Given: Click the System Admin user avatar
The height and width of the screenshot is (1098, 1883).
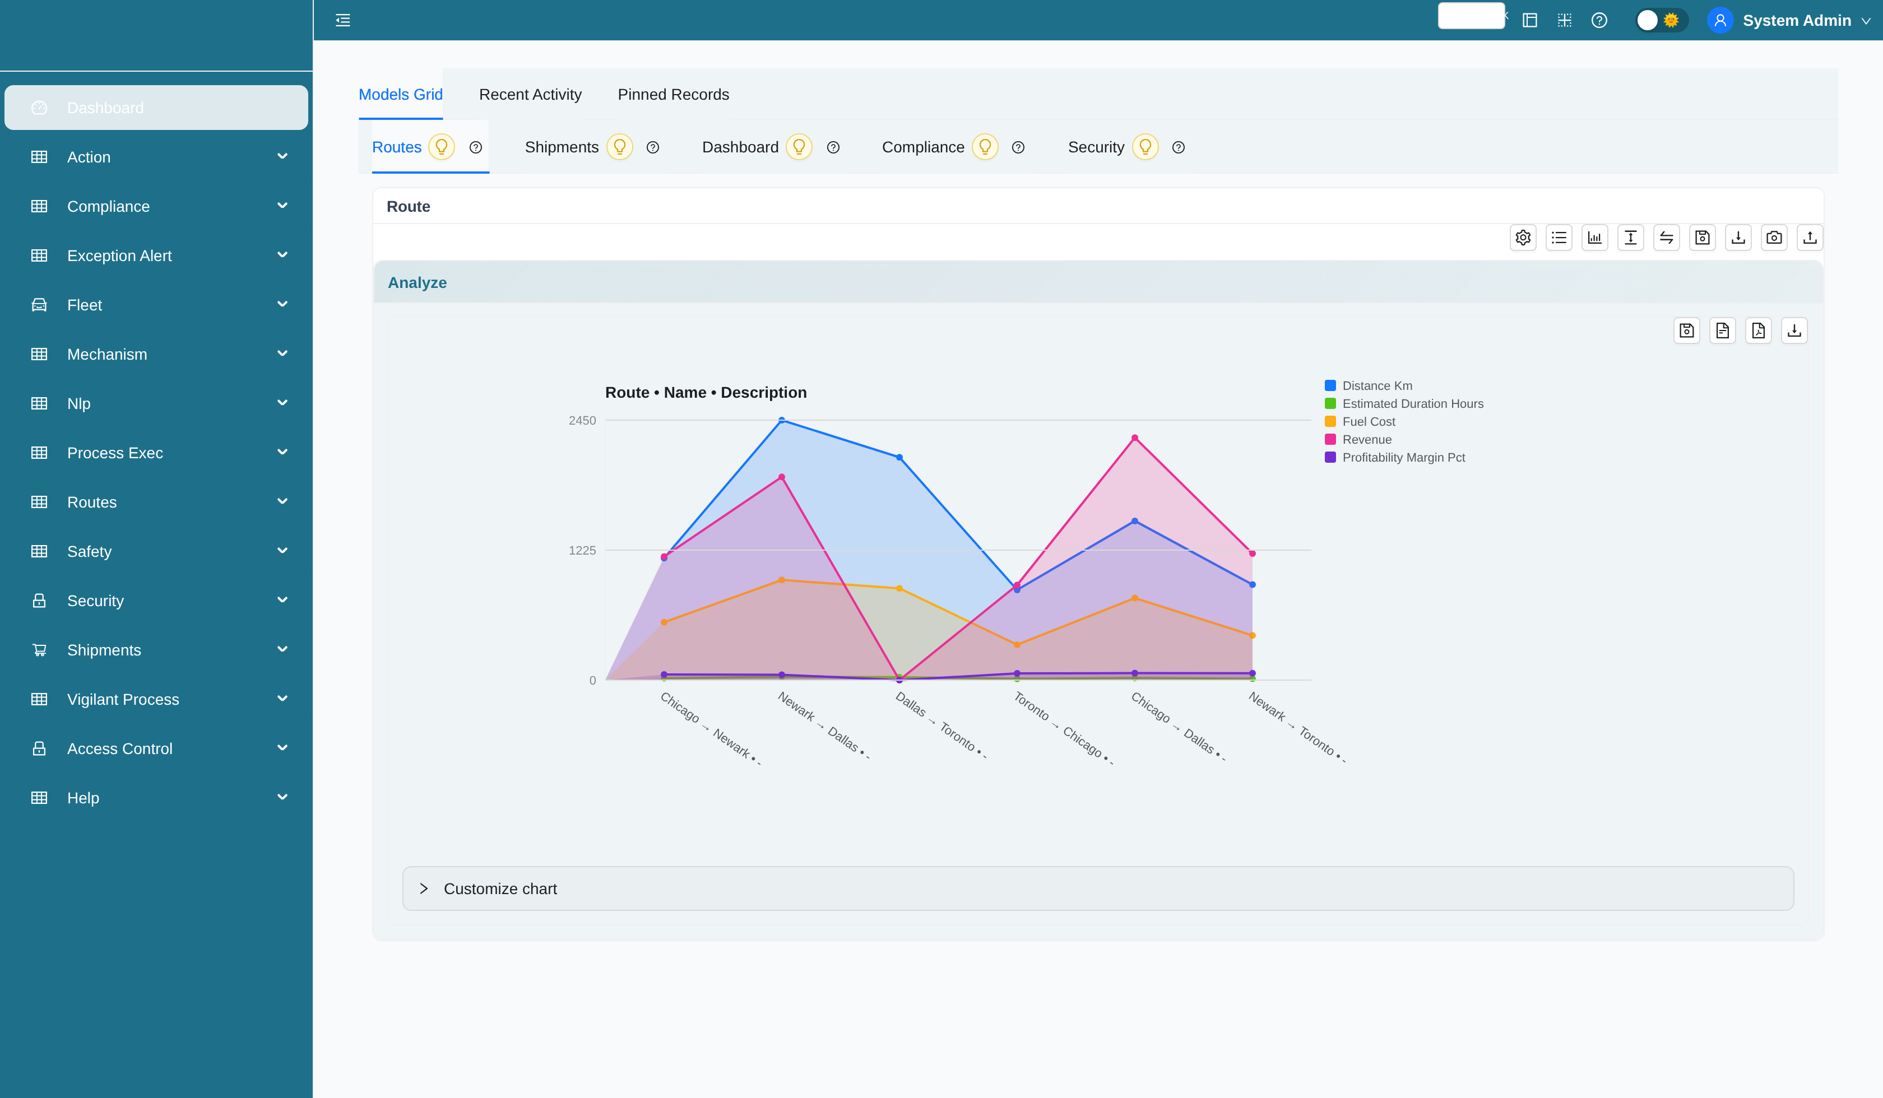Looking at the screenshot, I should (x=1720, y=20).
